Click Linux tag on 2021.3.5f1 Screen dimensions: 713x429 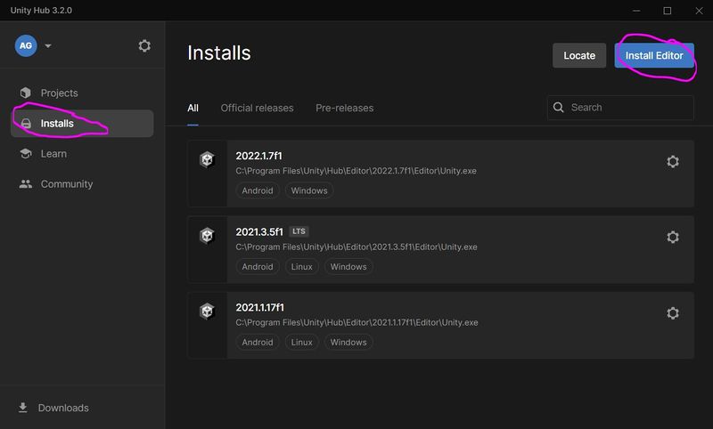[301, 266]
